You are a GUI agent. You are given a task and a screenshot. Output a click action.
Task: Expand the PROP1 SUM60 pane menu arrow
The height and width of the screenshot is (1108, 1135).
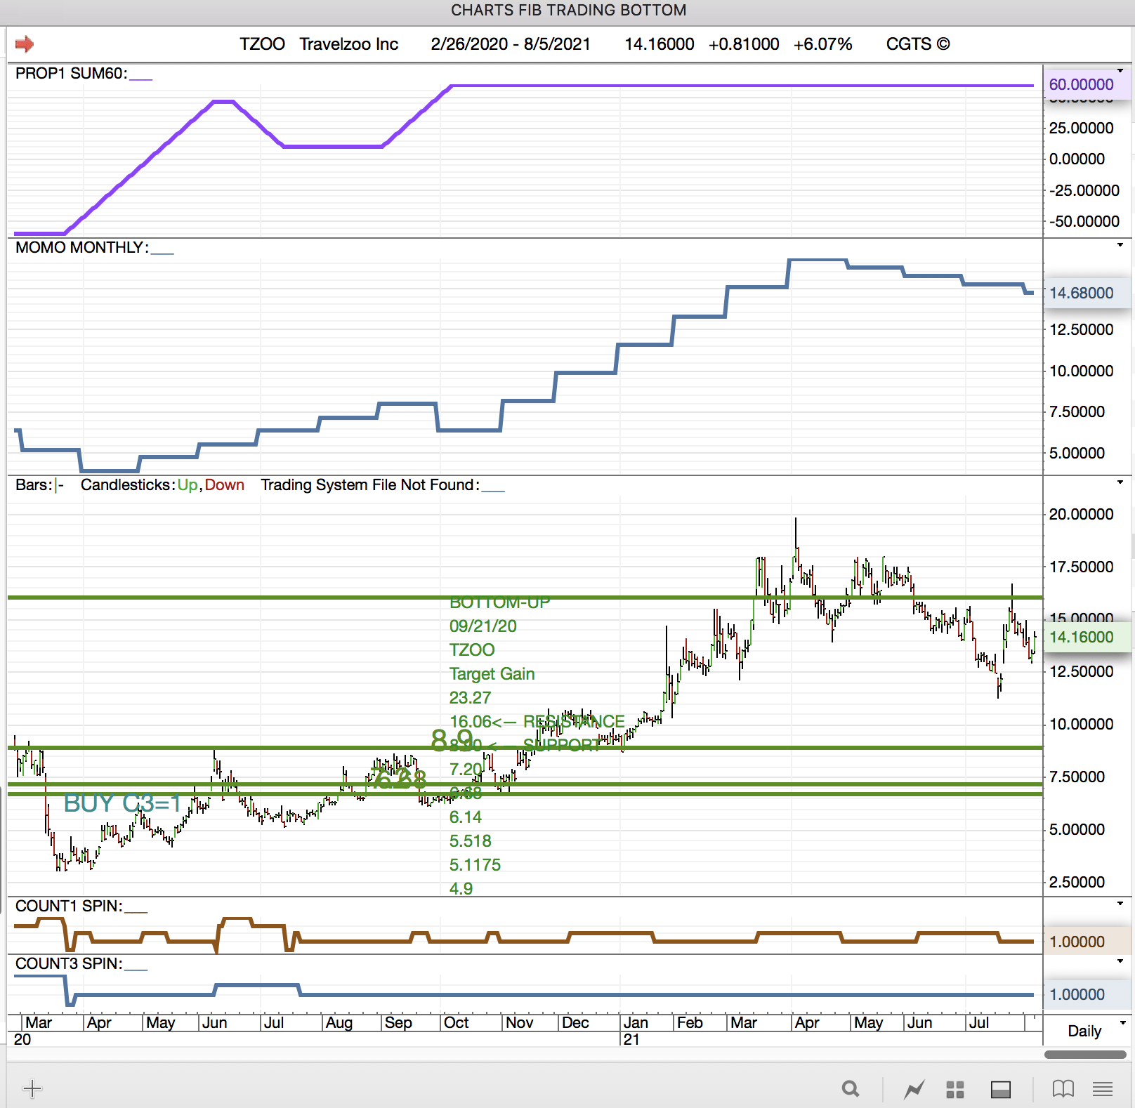click(1120, 71)
